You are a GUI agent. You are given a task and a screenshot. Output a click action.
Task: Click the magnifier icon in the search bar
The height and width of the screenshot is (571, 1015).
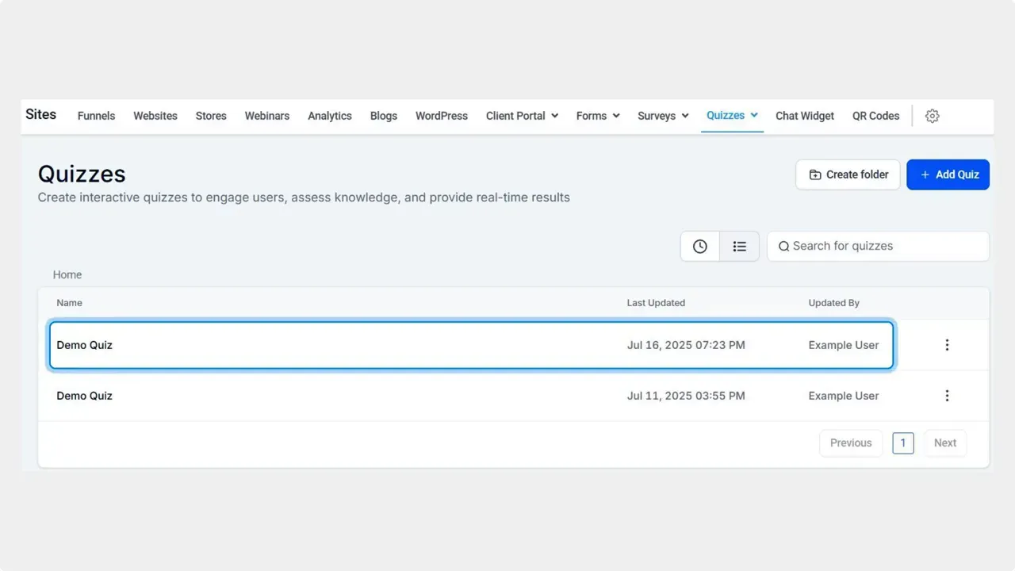(x=783, y=246)
